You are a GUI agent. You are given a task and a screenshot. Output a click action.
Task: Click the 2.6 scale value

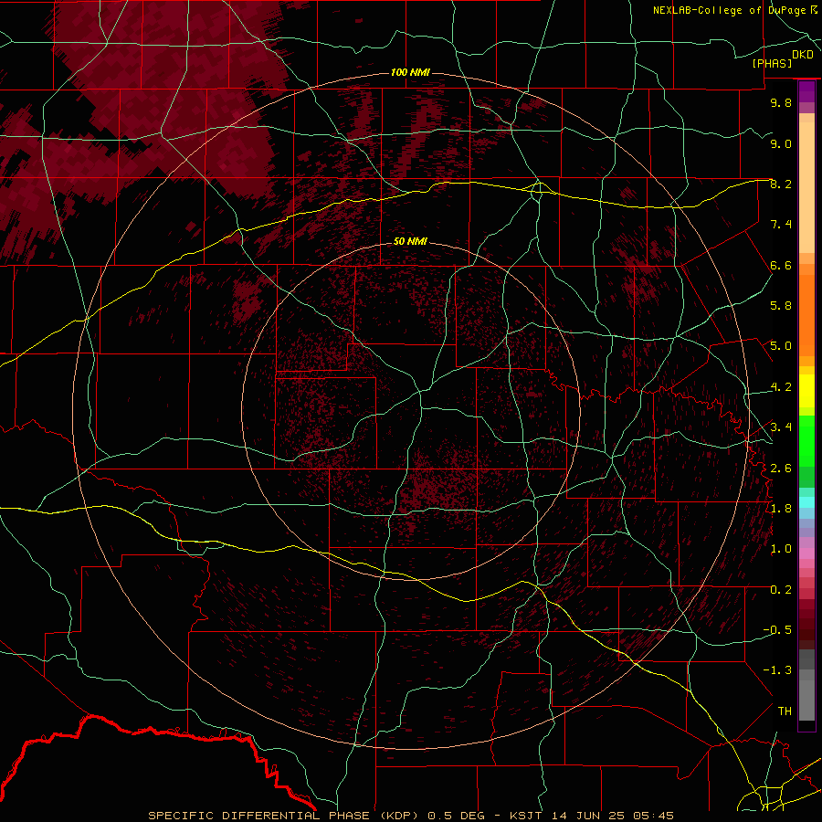[x=781, y=469]
